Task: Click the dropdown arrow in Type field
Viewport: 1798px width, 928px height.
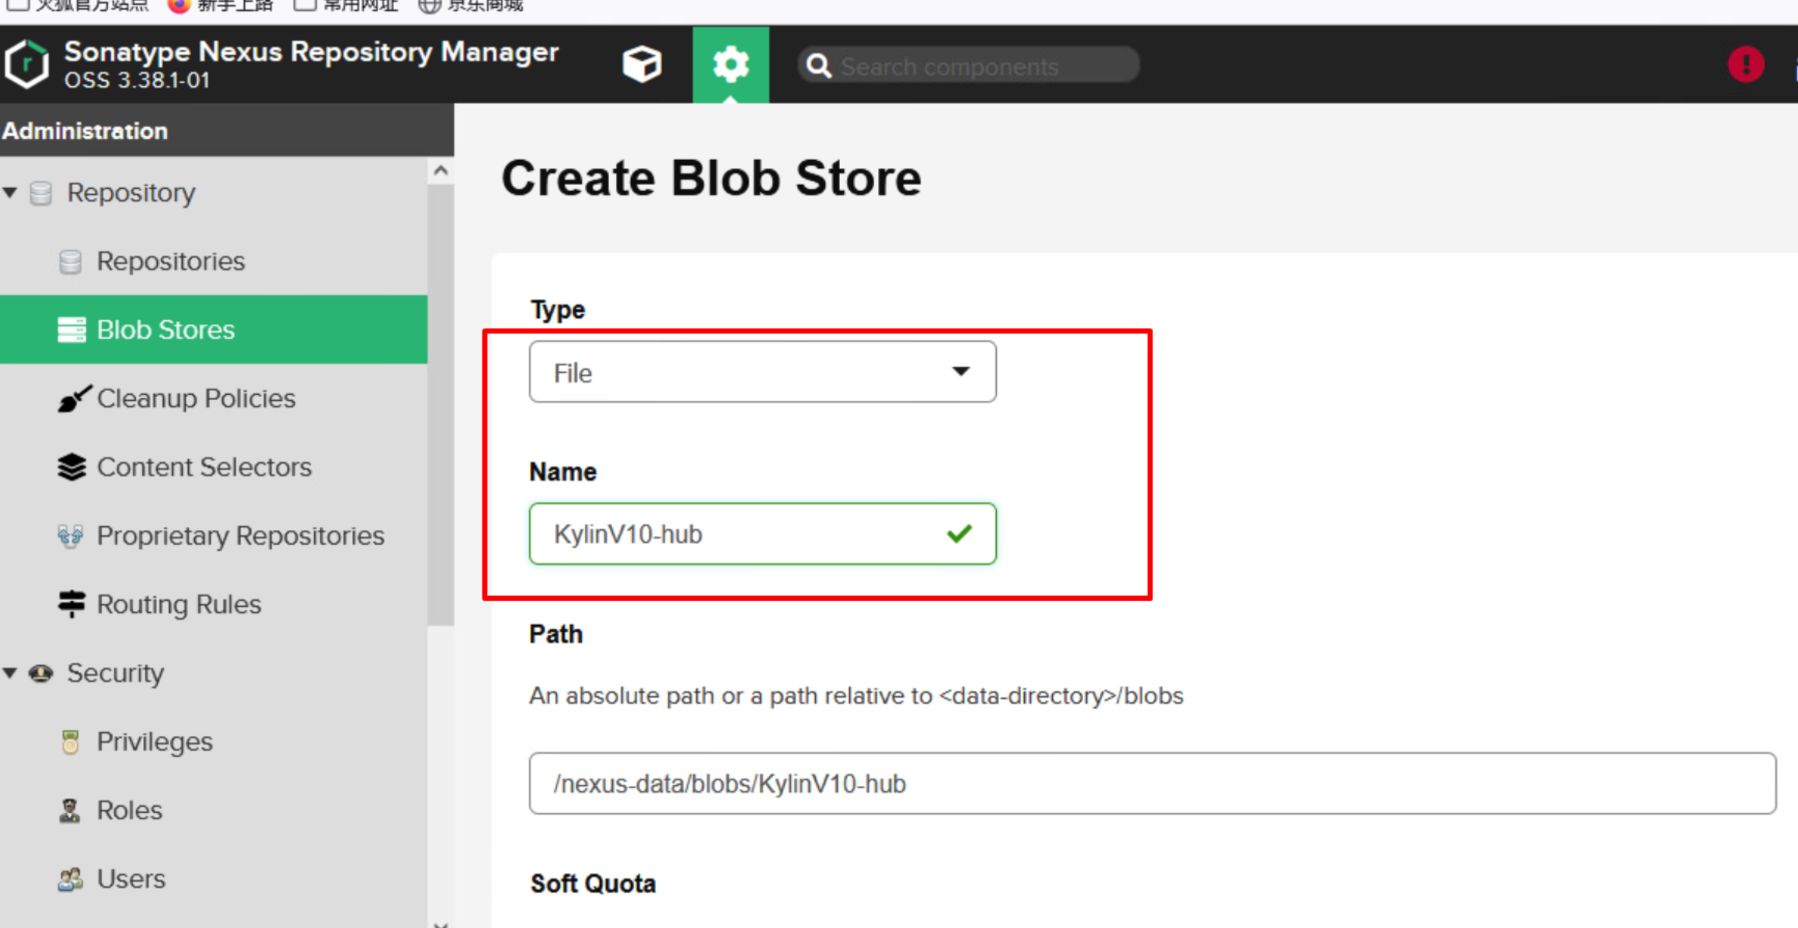Action: pos(961,372)
